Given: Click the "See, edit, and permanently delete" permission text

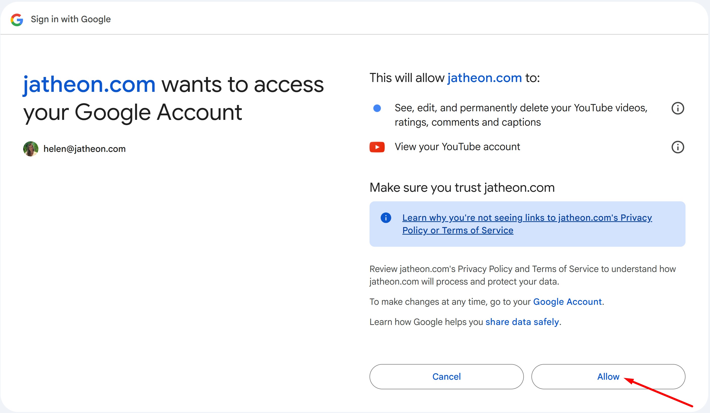Looking at the screenshot, I should (521, 115).
